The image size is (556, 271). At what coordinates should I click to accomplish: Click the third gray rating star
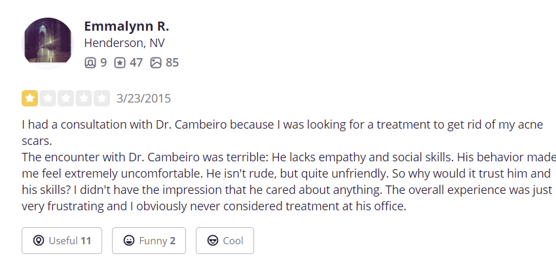(x=66, y=99)
